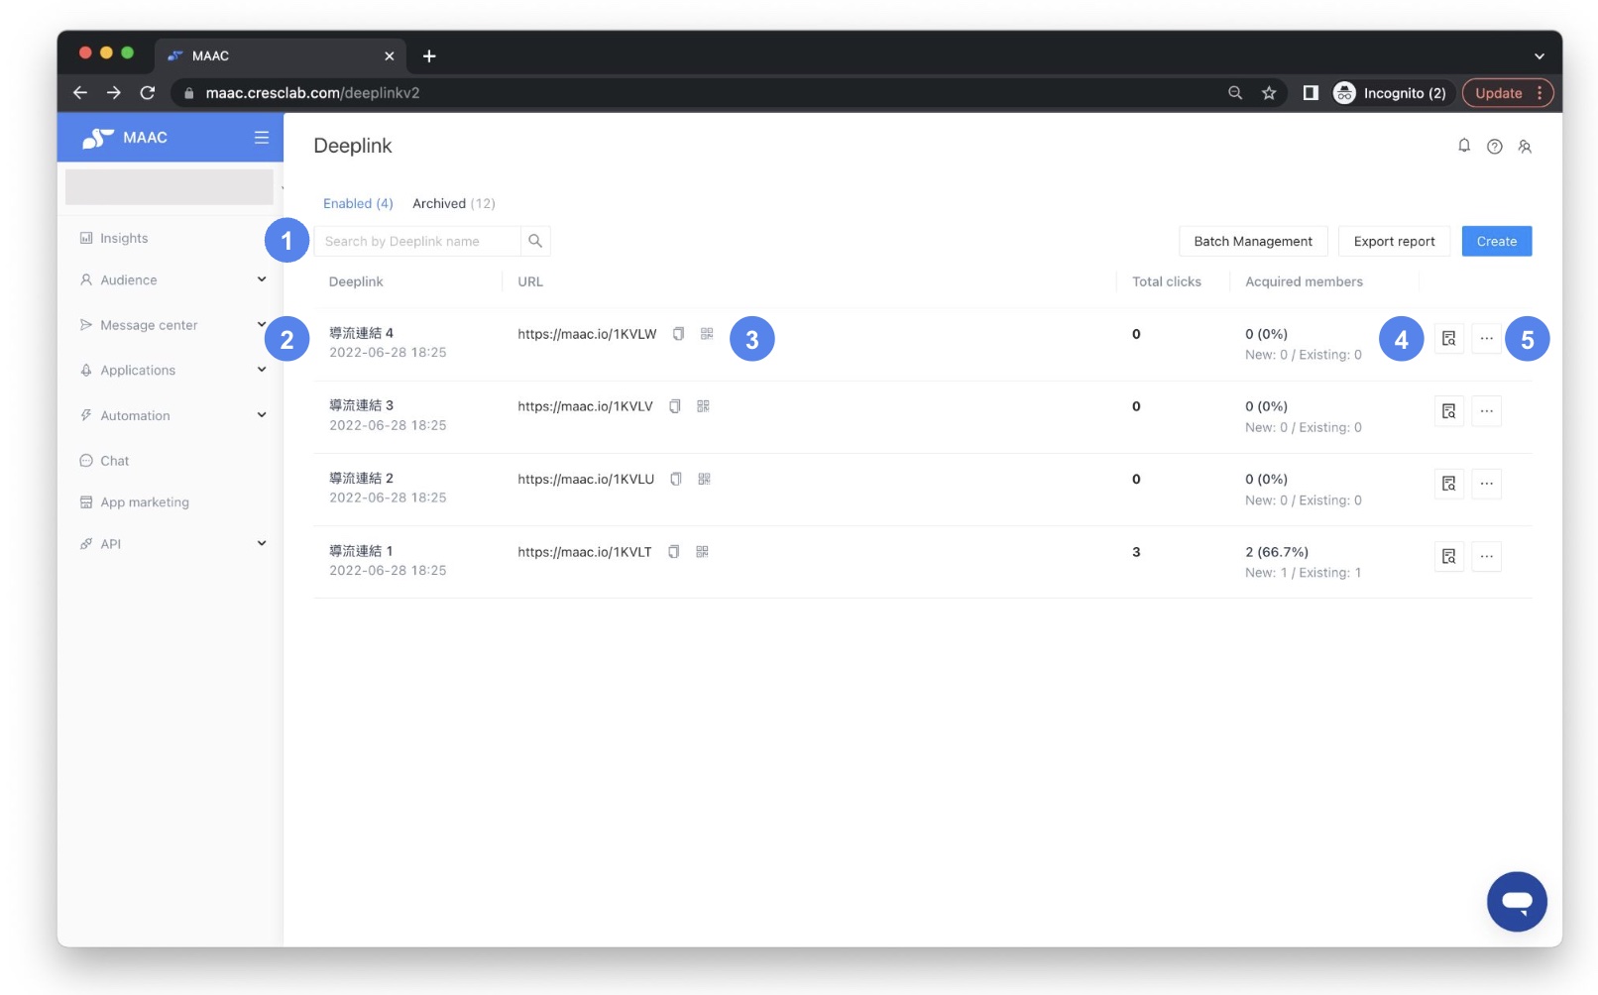Click the Create button
The height and width of the screenshot is (995, 1598).
tap(1497, 241)
